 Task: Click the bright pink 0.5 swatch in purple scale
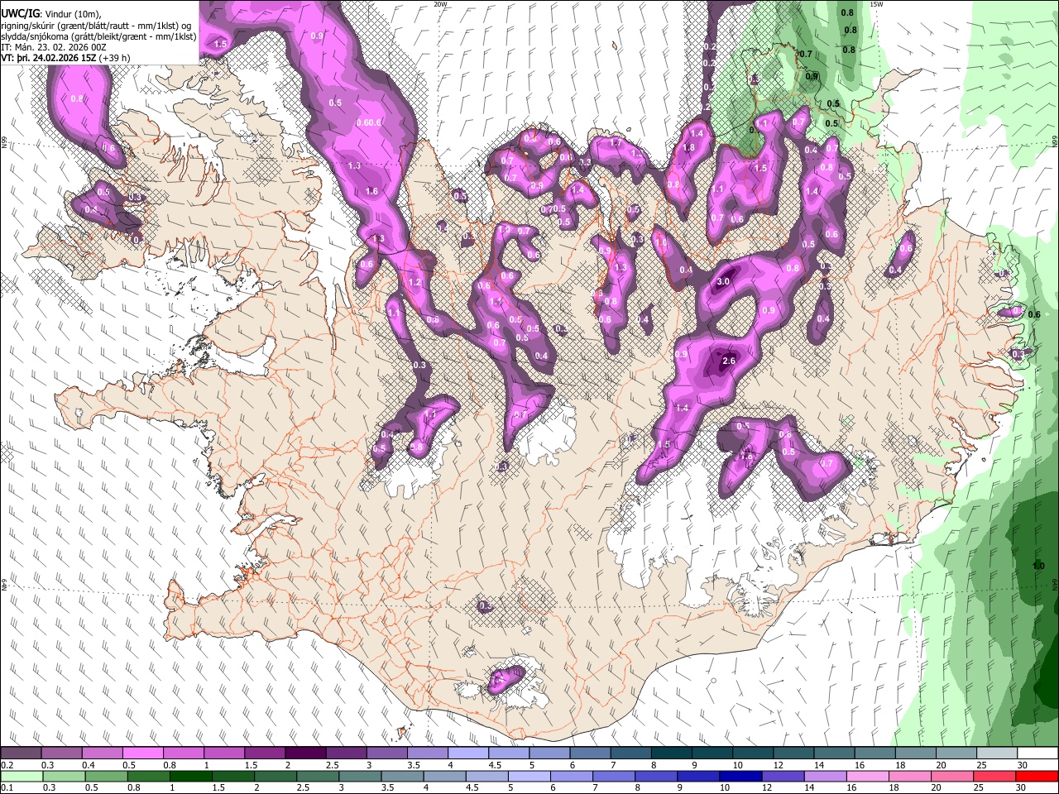(142, 753)
